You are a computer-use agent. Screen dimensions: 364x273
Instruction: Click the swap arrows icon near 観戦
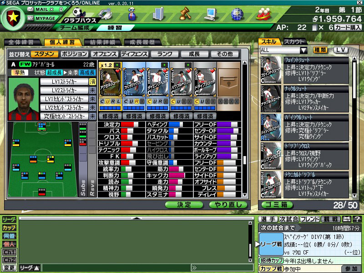pos(347,219)
